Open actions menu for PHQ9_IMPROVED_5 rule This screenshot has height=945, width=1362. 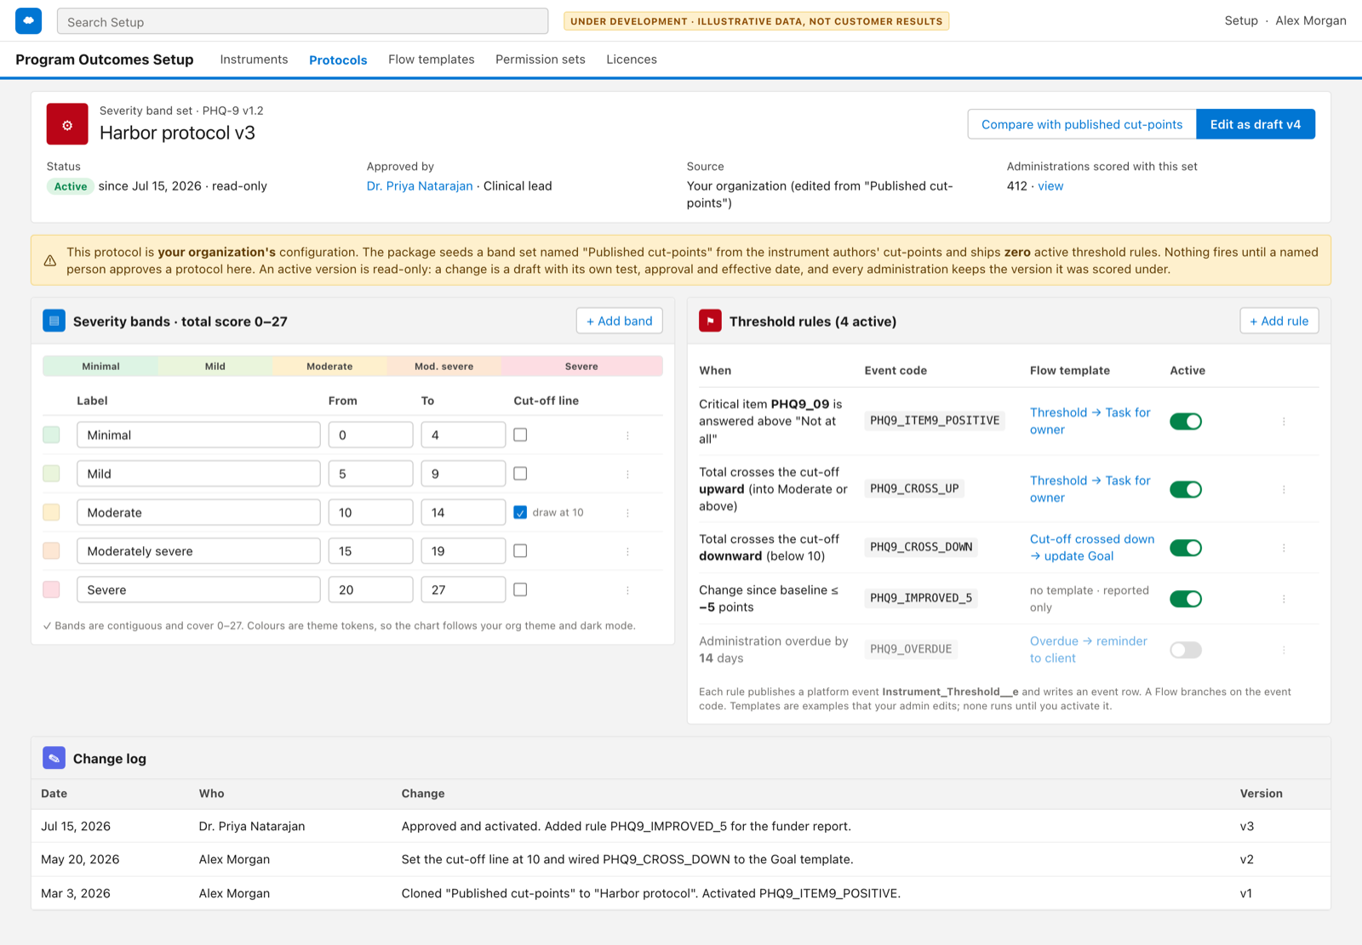1284,599
